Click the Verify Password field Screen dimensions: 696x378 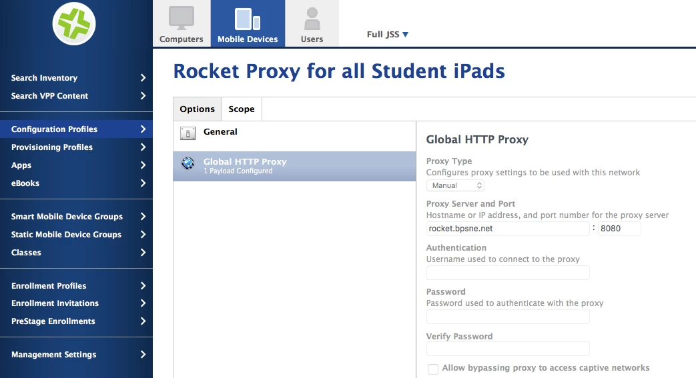[x=508, y=349]
